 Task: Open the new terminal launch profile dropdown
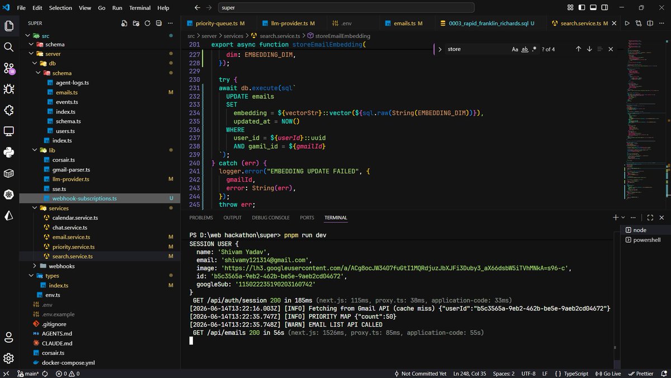click(x=623, y=218)
